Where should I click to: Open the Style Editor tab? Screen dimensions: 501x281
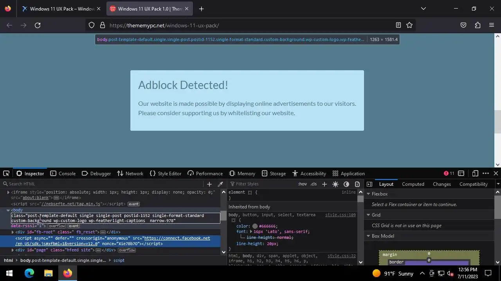coord(166,173)
